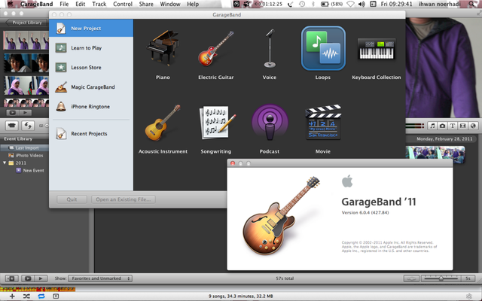
Task: Open iMovie transitions browser icon
Action: pos(462,126)
